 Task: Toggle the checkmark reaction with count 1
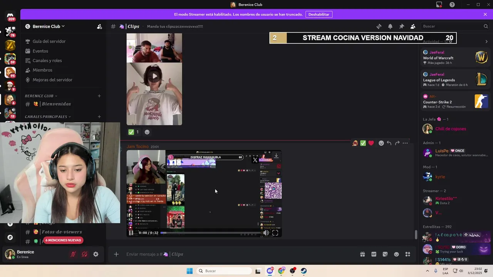pyautogui.click(x=134, y=132)
